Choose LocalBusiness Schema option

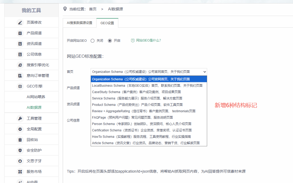pyautogui.click(x=149, y=86)
